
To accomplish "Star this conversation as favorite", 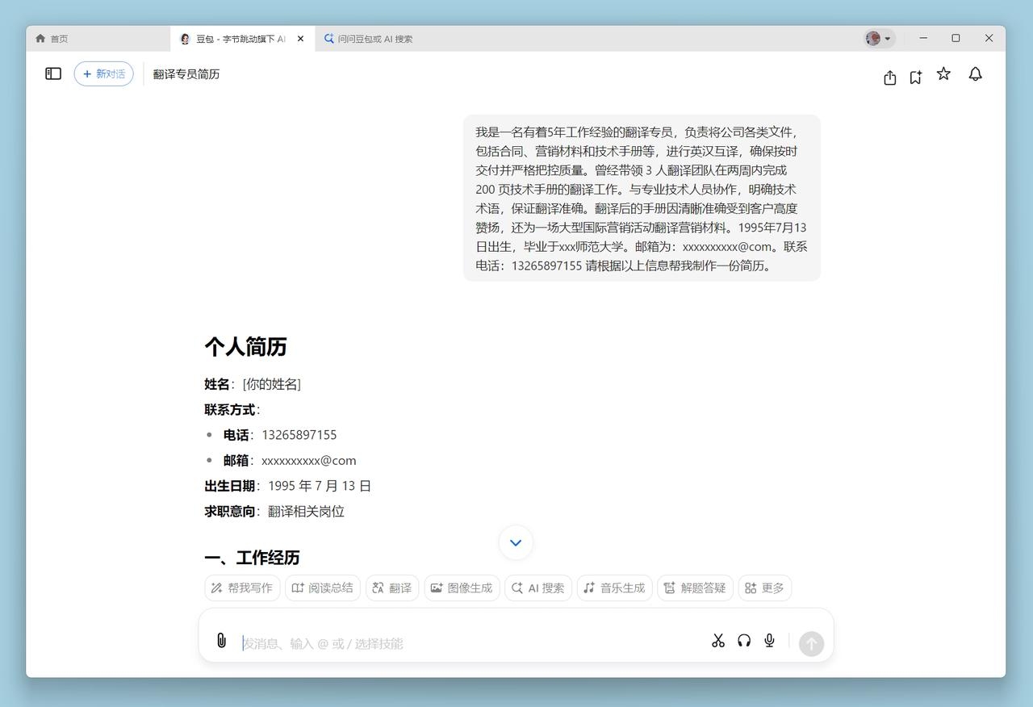I will 943,74.
